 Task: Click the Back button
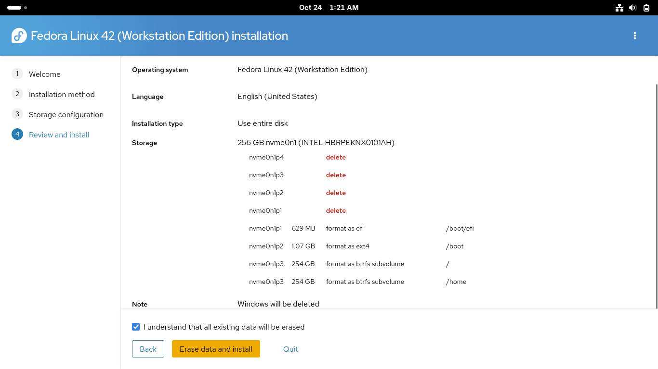click(148, 349)
